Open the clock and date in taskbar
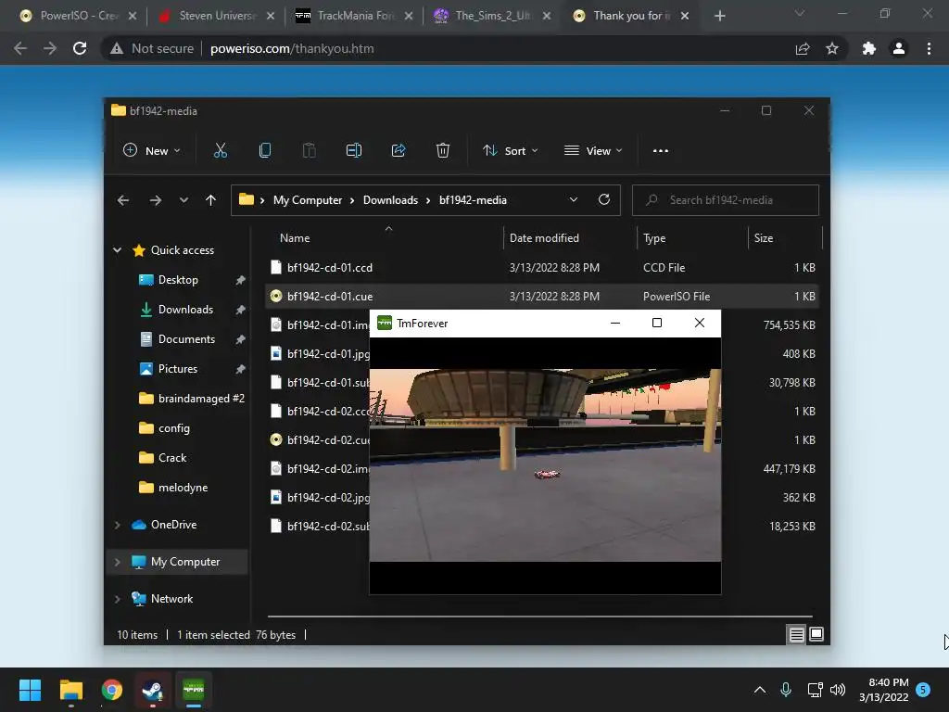 883,690
